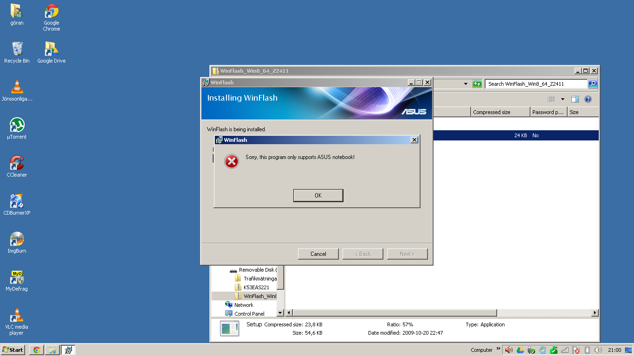Viewport: 634px width, 356px height.
Task: Select the ImgBurn desktop shortcut
Action: click(17, 242)
